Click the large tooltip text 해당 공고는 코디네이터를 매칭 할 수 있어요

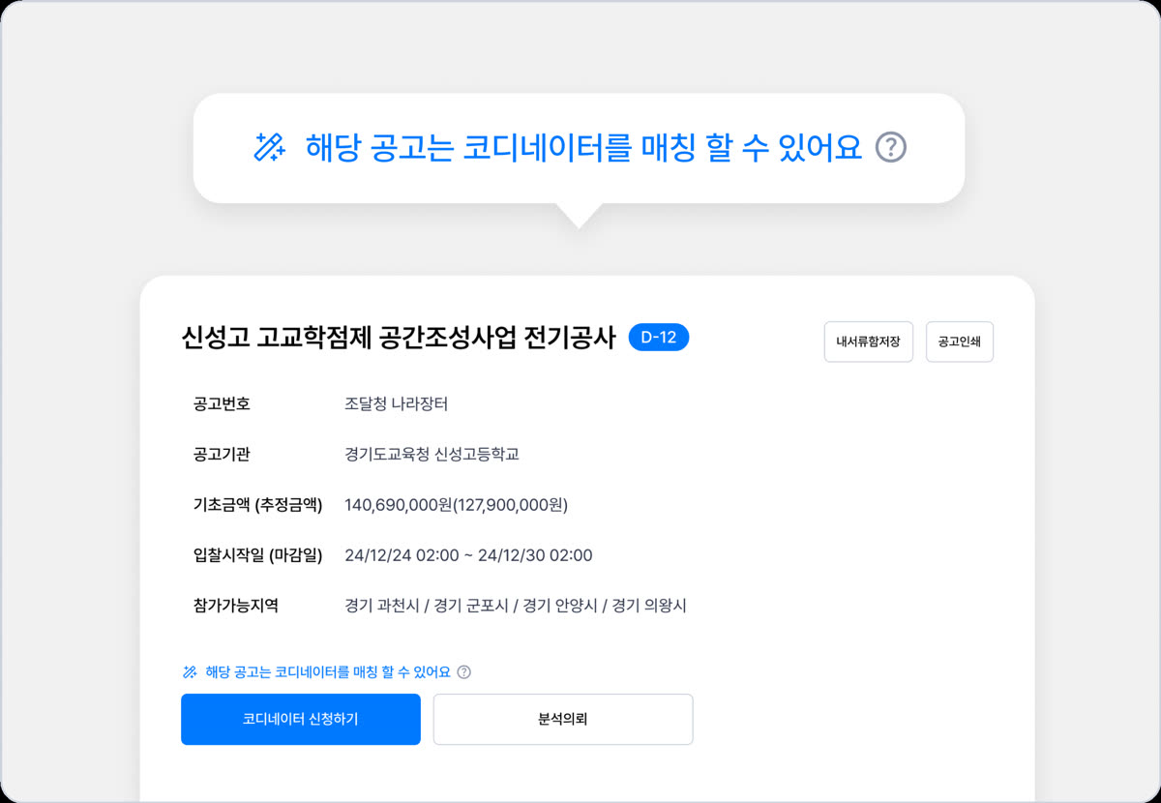pyautogui.click(x=583, y=147)
